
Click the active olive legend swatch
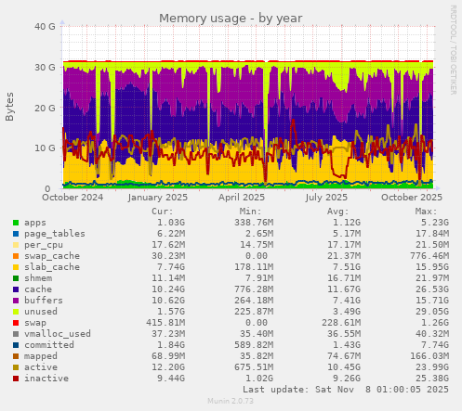(16, 367)
